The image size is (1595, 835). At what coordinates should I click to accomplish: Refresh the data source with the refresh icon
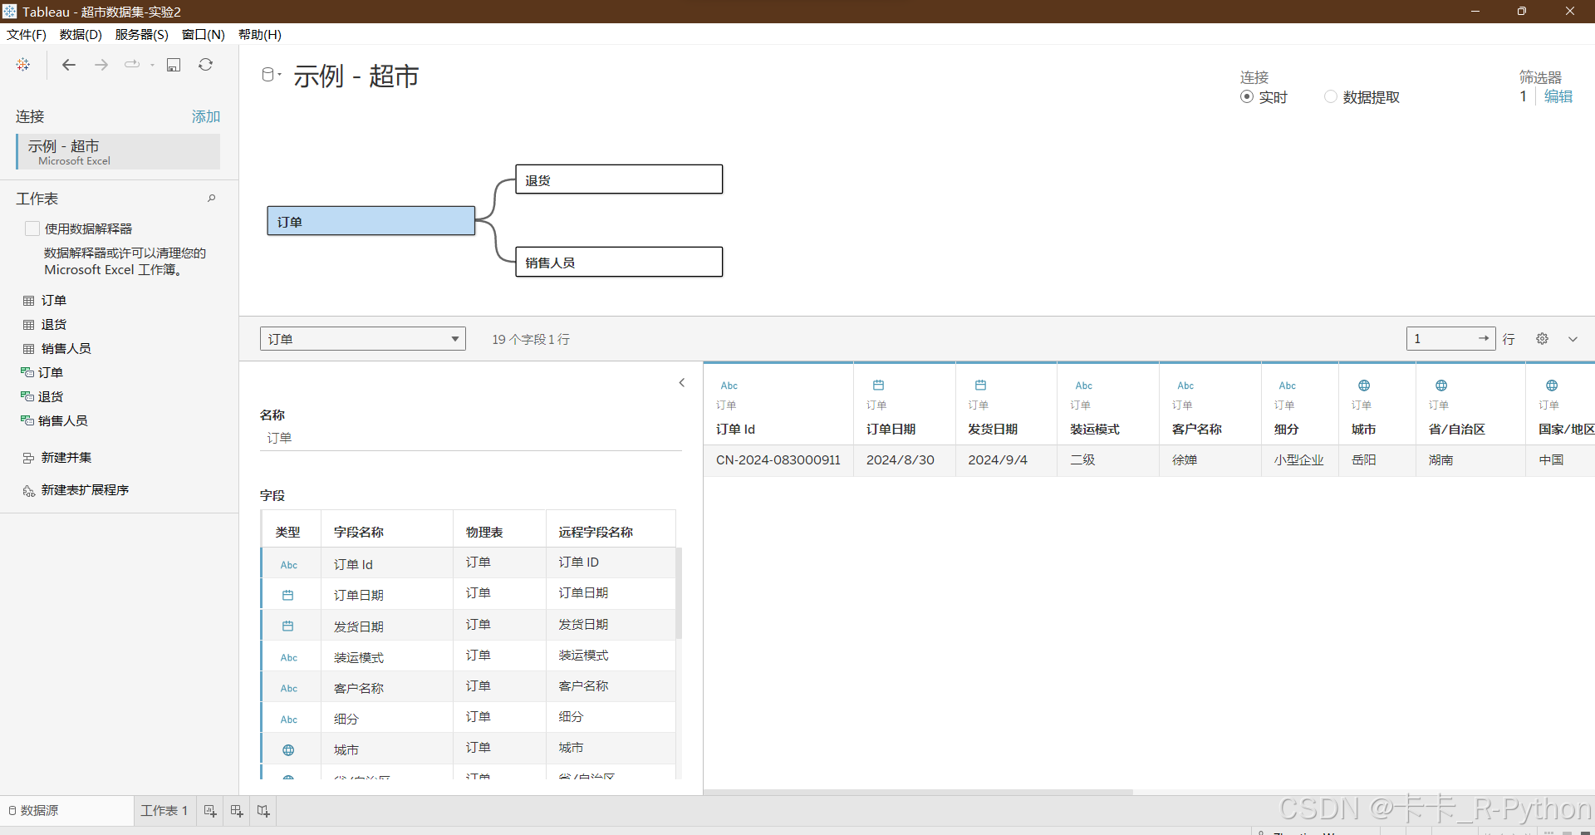[206, 65]
